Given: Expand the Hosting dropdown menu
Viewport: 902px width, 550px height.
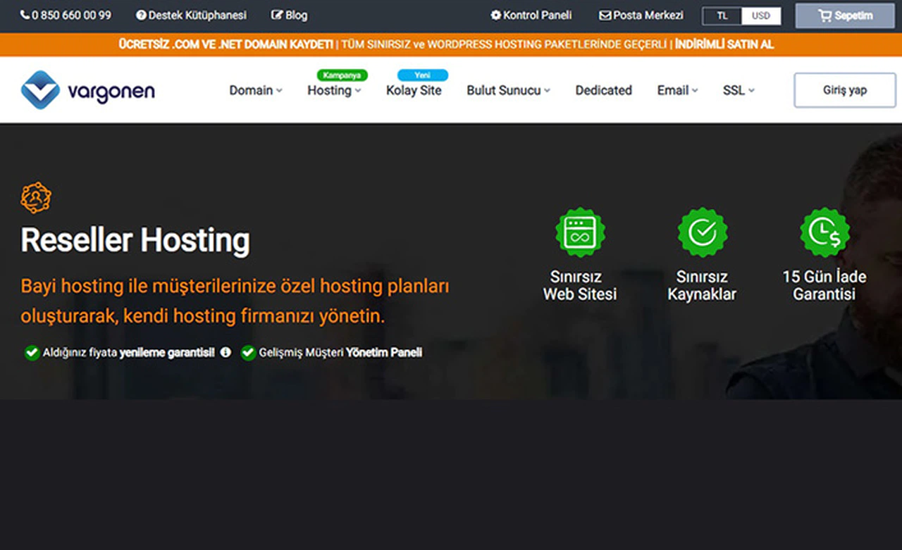Looking at the screenshot, I should tap(334, 90).
